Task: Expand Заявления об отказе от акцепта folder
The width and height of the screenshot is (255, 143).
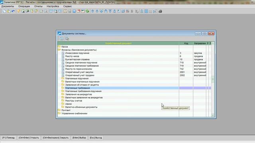Action: click(x=63, y=85)
